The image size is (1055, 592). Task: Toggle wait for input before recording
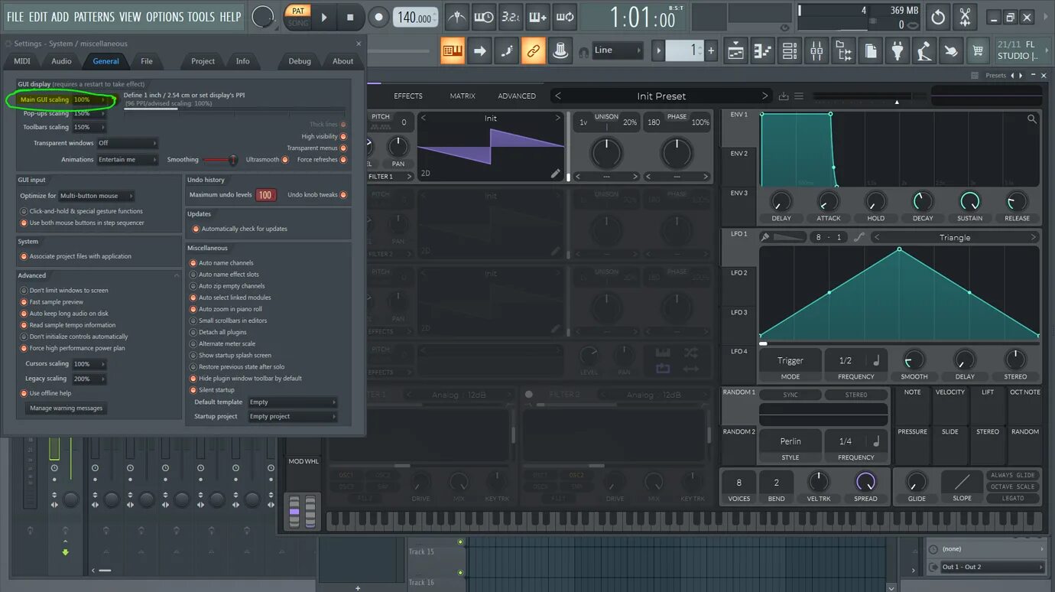point(484,17)
